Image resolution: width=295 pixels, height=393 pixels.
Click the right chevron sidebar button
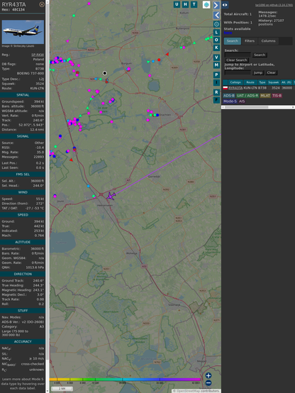point(216,5)
